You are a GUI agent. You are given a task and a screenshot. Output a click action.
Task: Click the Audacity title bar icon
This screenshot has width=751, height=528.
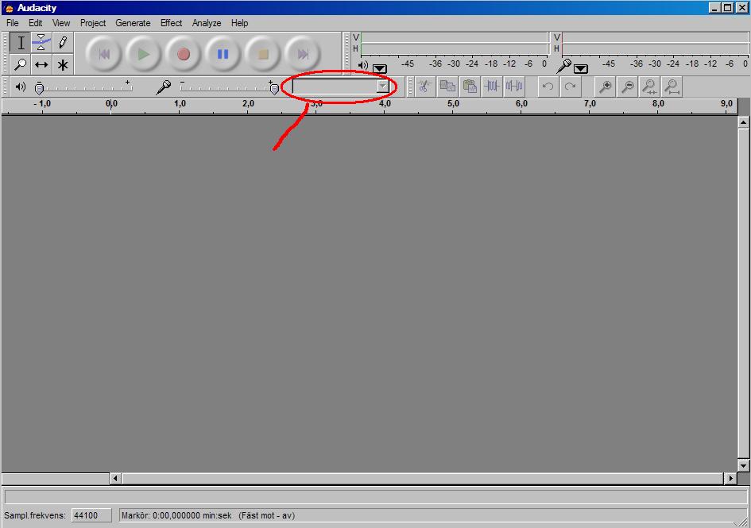click(9, 8)
